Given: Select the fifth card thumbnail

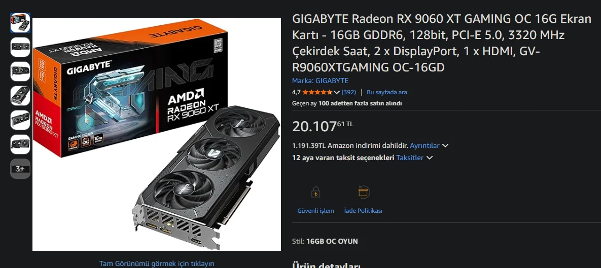Looking at the screenshot, I should (x=20, y=120).
